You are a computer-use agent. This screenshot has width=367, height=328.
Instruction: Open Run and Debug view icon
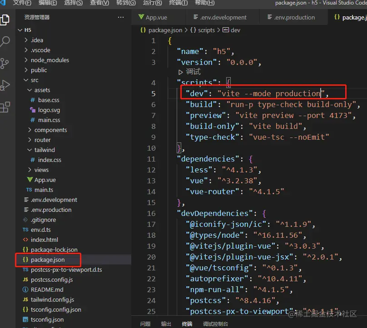(x=5, y=85)
